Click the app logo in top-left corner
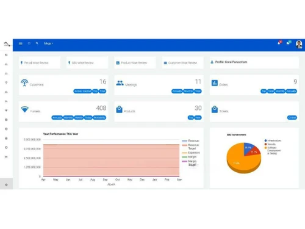 point(7,44)
